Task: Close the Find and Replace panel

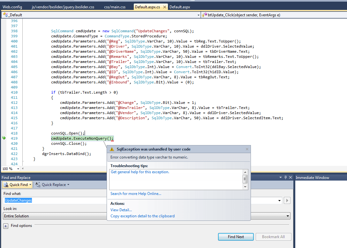Action: (x=290, y=177)
